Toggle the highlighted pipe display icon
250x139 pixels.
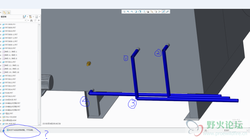(x=163, y=12)
